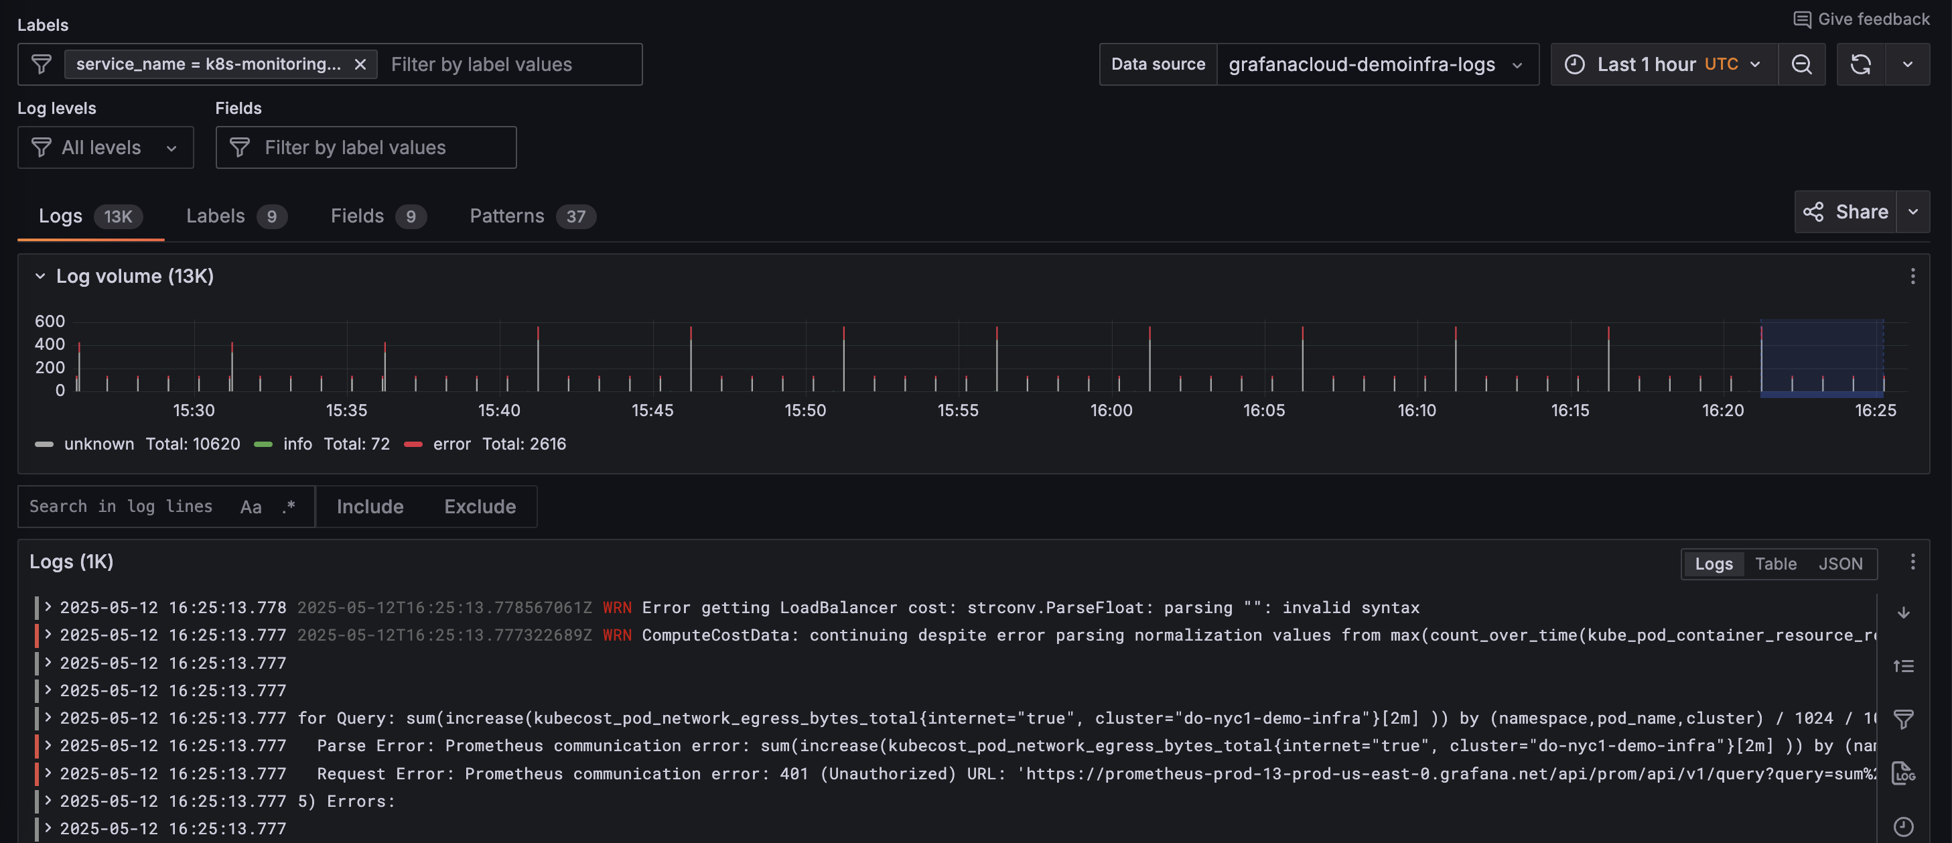Click scroll to bottom arrow icon
The width and height of the screenshot is (1952, 843).
[x=1902, y=612]
